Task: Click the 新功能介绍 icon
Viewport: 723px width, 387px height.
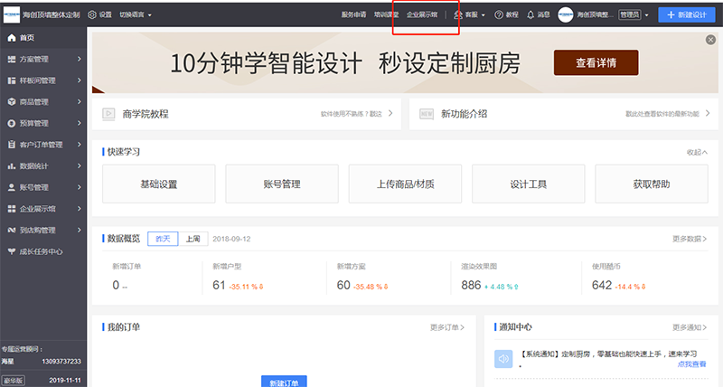Action: point(425,114)
